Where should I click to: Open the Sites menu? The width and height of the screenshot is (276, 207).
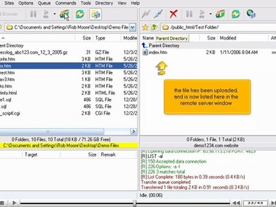pos(9,3)
